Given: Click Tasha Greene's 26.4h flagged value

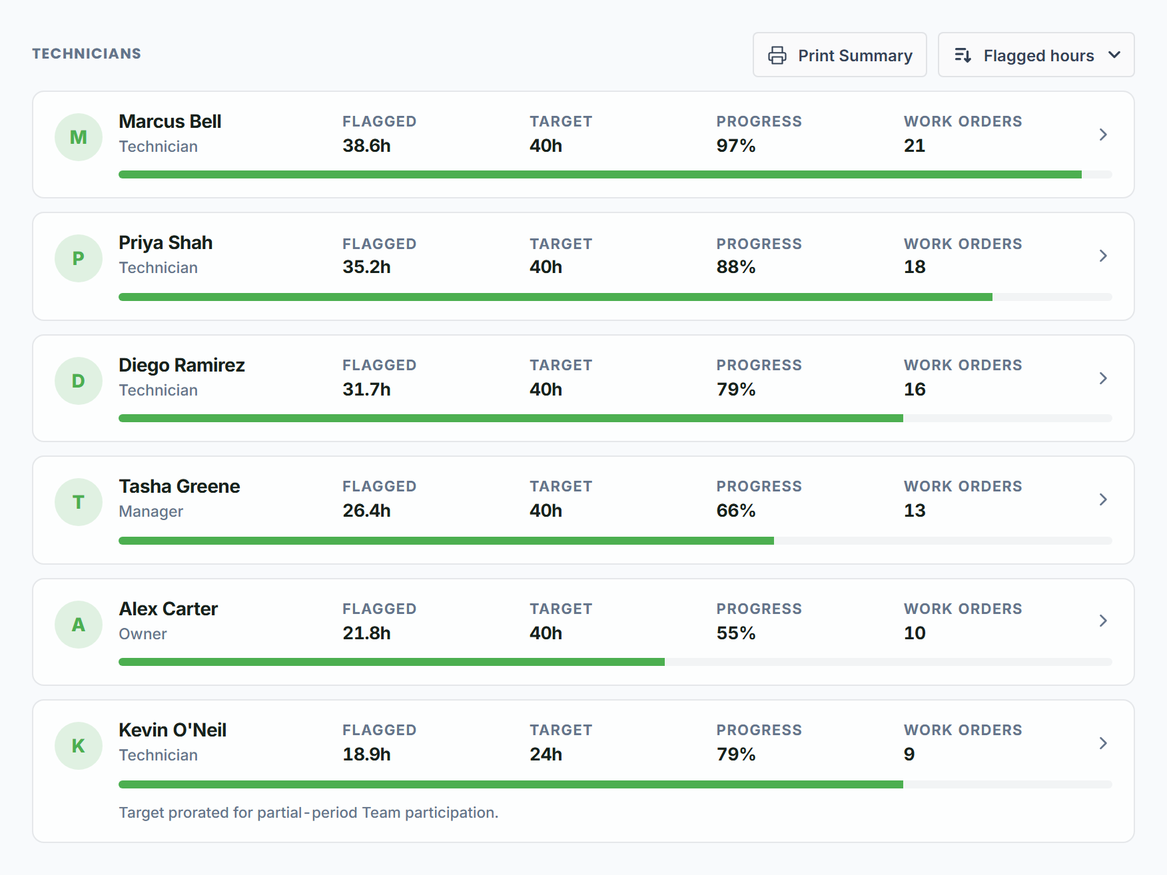Looking at the screenshot, I should pos(366,511).
